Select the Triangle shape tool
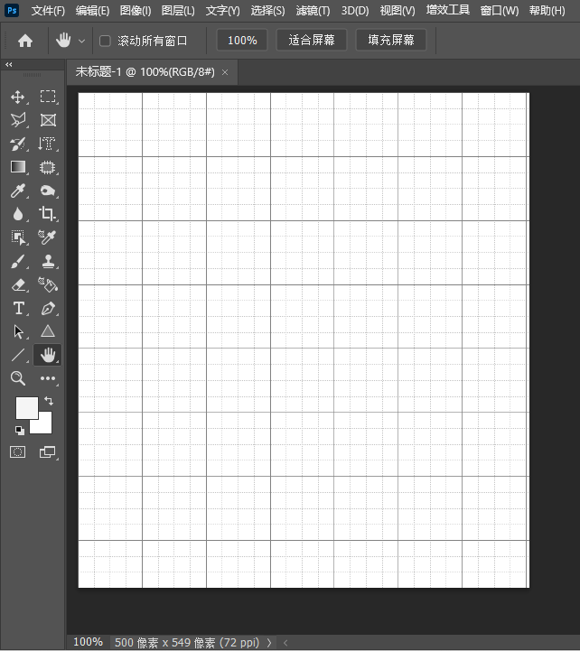Viewport: 580px width, 651px height. coord(48,331)
